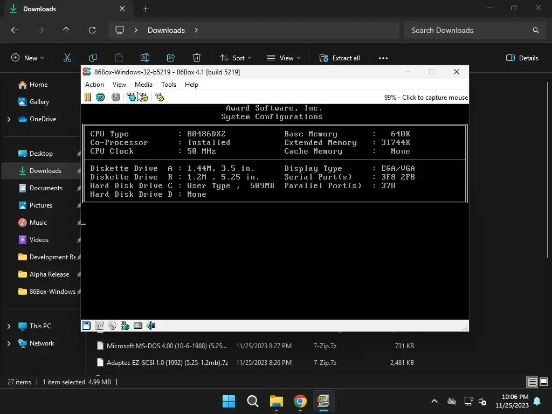Click the ACPI shutdown power icon

click(x=116, y=97)
